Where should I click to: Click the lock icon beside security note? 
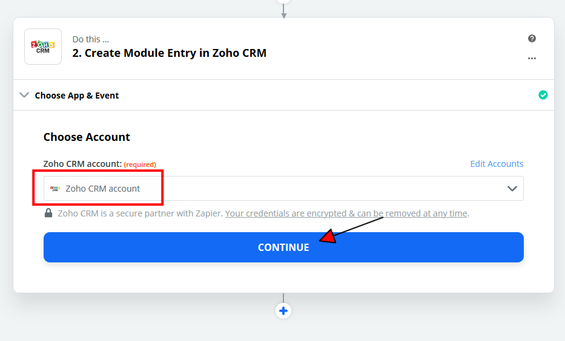[x=48, y=213]
